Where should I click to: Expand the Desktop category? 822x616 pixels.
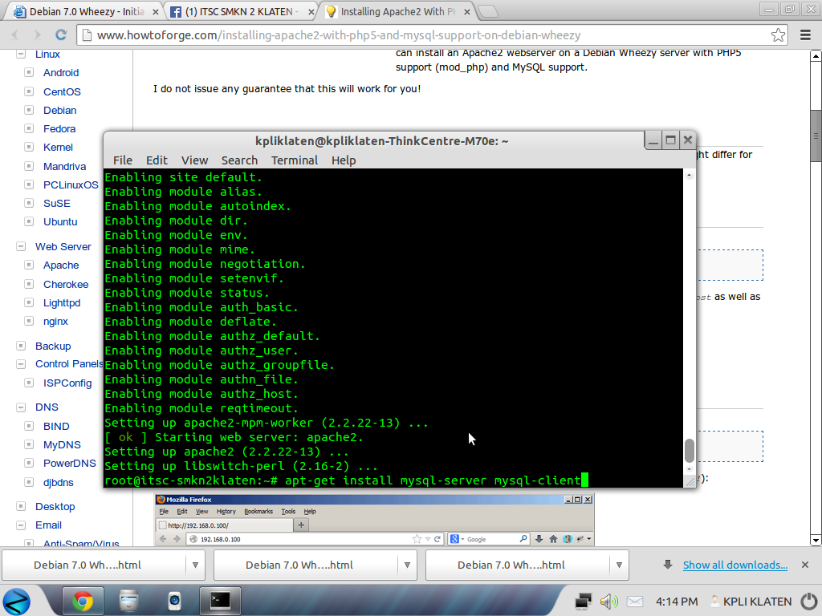[x=21, y=506]
